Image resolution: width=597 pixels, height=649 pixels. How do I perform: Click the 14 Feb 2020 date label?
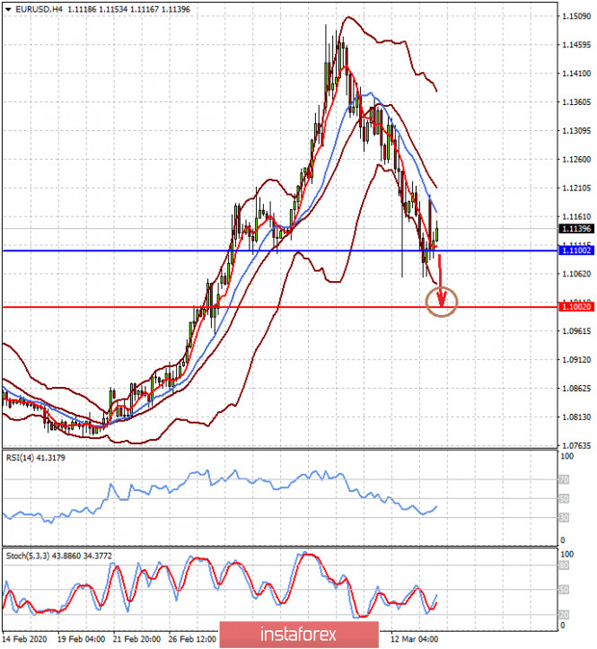[23, 639]
